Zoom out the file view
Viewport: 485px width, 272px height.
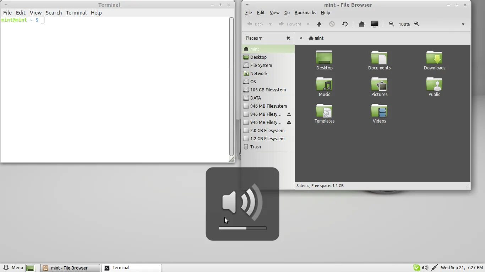coord(391,24)
